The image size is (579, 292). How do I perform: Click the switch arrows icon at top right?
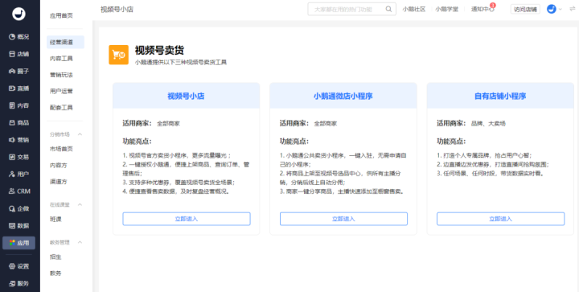tap(573, 9)
